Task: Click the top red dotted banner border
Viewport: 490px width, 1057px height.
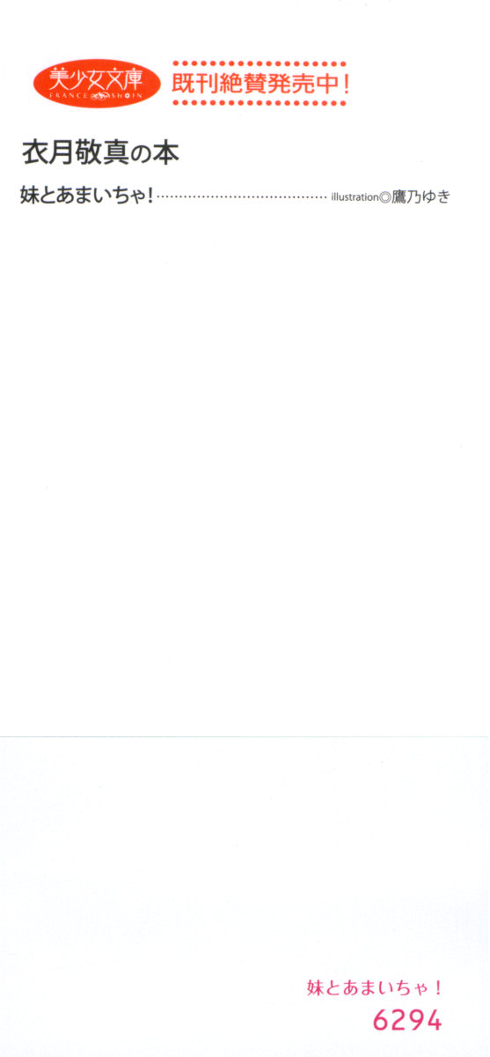Action: click(x=259, y=65)
